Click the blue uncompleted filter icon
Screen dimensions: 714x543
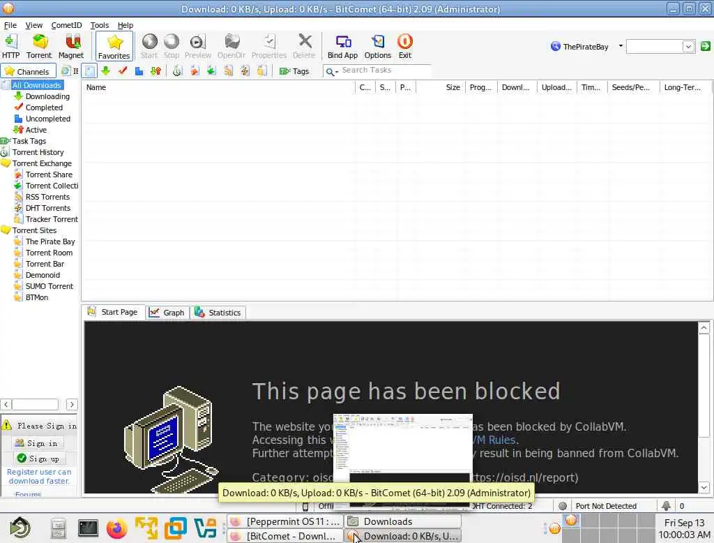tap(139, 71)
